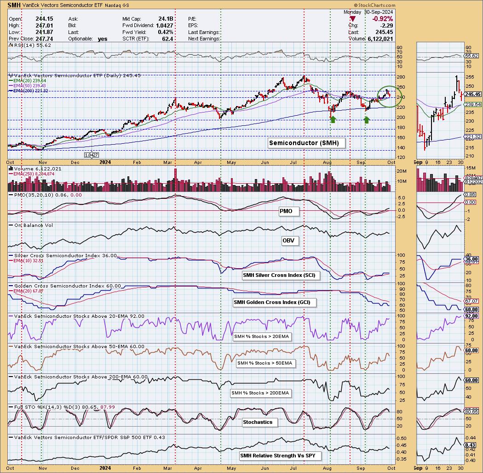Click the PMO(35,20,10) panel title
The image size is (483, 473).
point(45,195)
